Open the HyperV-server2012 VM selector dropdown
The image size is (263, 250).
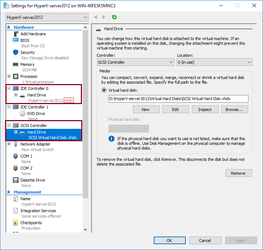[x=47, y=17]
